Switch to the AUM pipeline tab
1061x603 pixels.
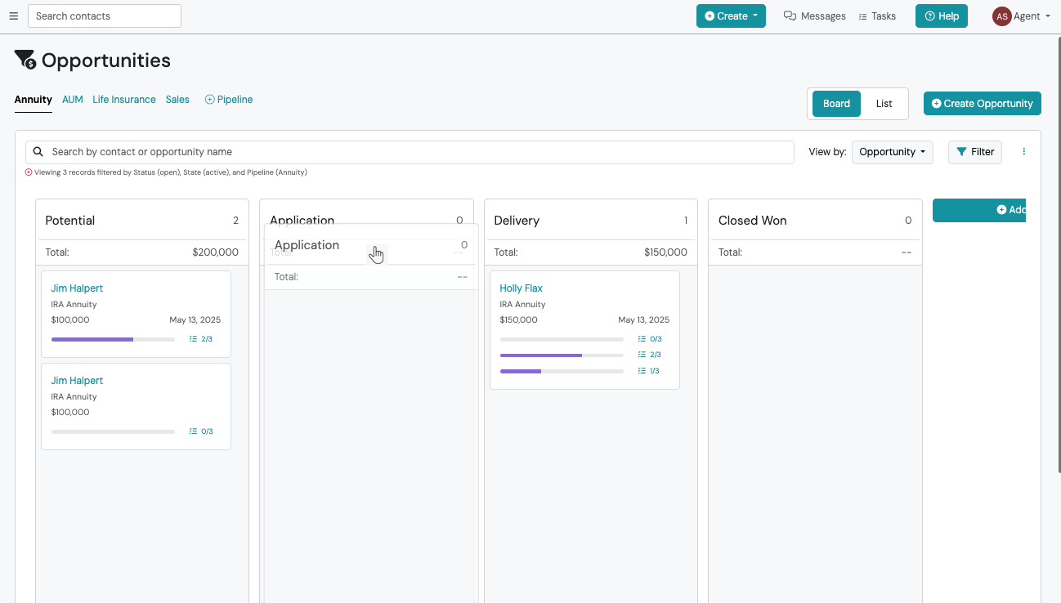point(73,100)
